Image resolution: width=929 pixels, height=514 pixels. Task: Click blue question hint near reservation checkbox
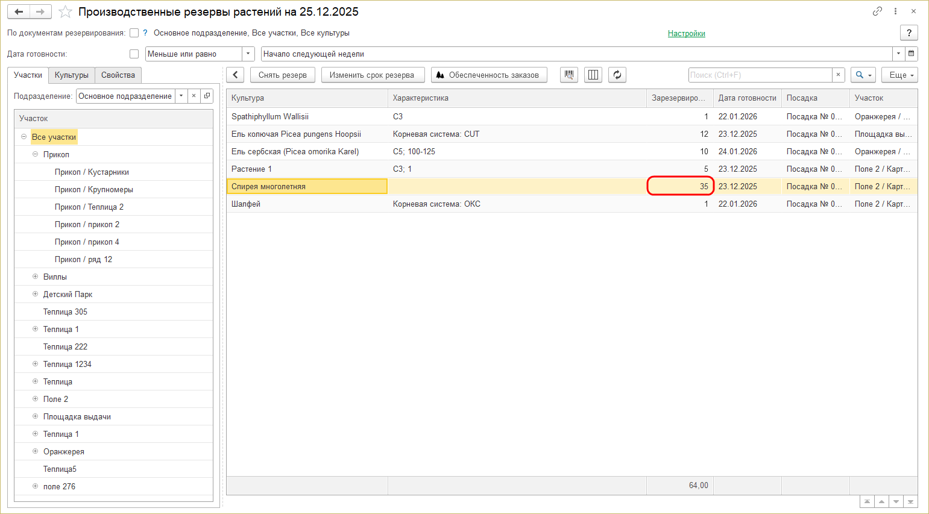point(145,33)
